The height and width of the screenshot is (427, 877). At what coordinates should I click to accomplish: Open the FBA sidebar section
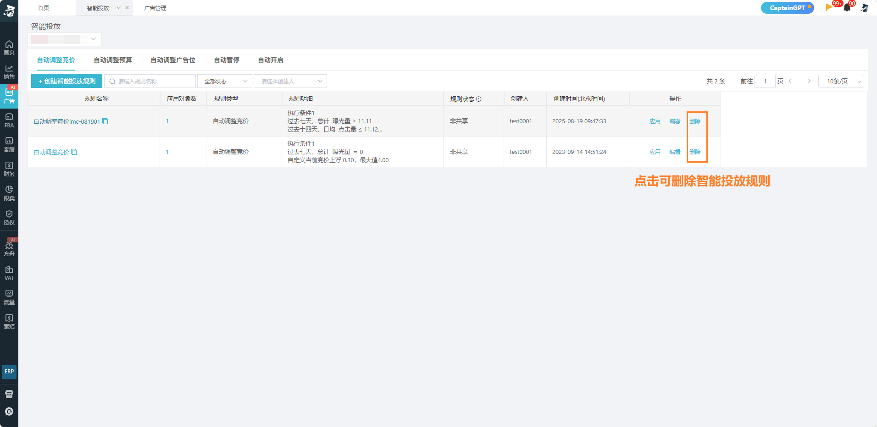(9, 120)
